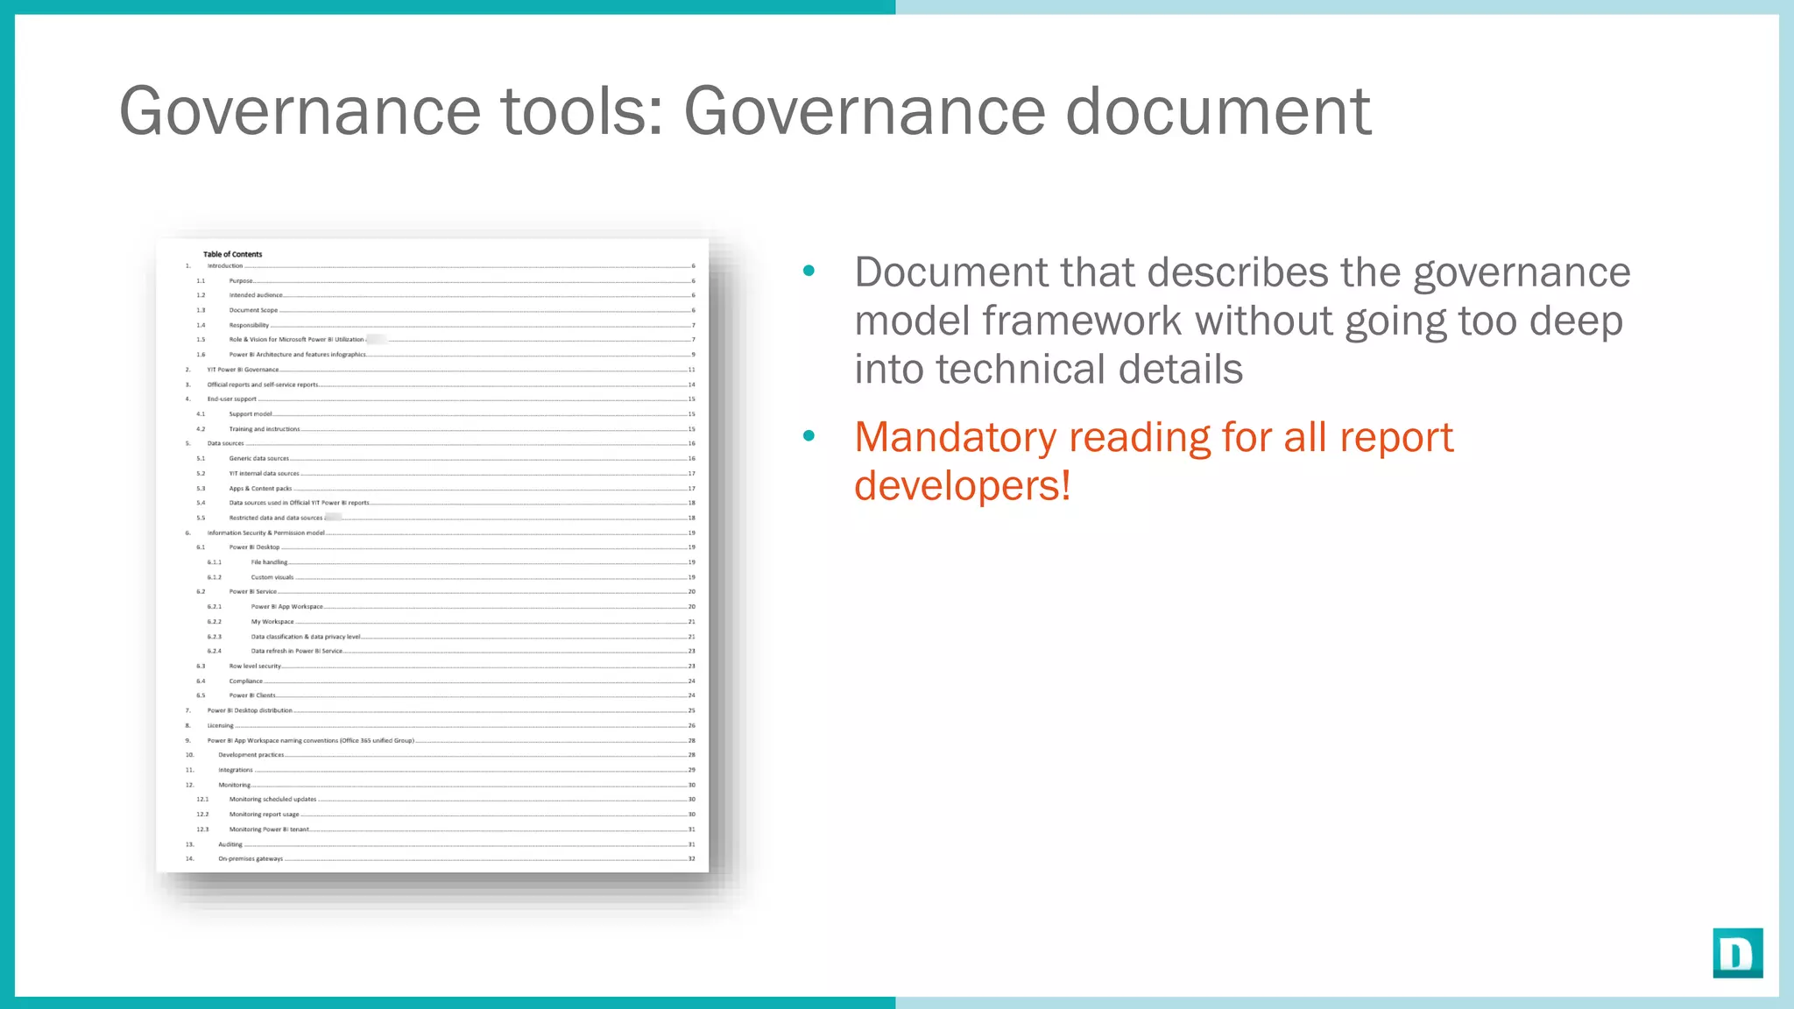The height and width of the screenshot is (1009, 1794).
Task: Click the D logo icon on the slide
Action: (1738, 953)
